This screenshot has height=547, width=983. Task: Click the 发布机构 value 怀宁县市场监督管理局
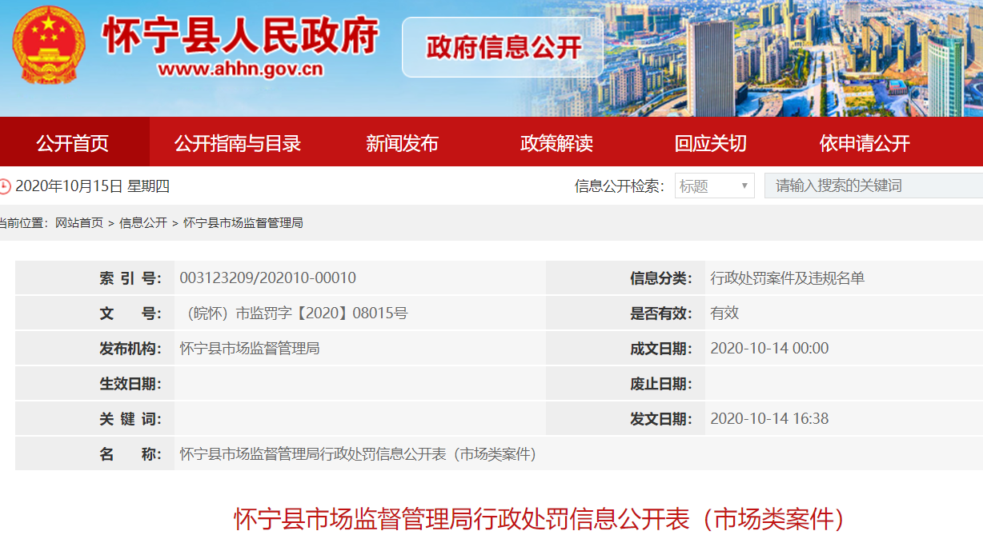click(x=250, y=349)
